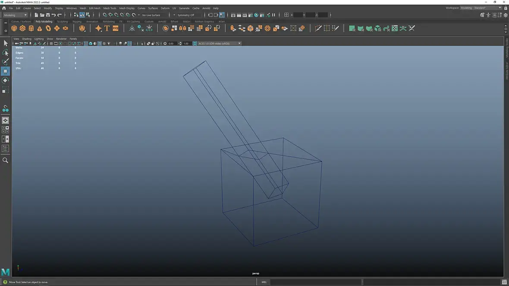Create a polygon cube from the shelf
The width and height of the screenshot is (509, 286).
pos(22,28)
